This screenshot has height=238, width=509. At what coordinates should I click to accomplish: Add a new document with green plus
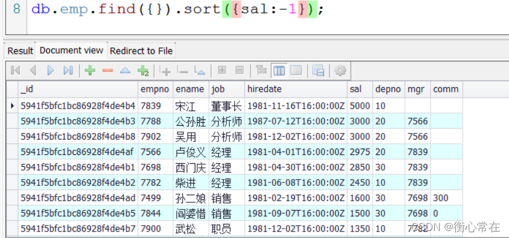[x=90, y=70]
